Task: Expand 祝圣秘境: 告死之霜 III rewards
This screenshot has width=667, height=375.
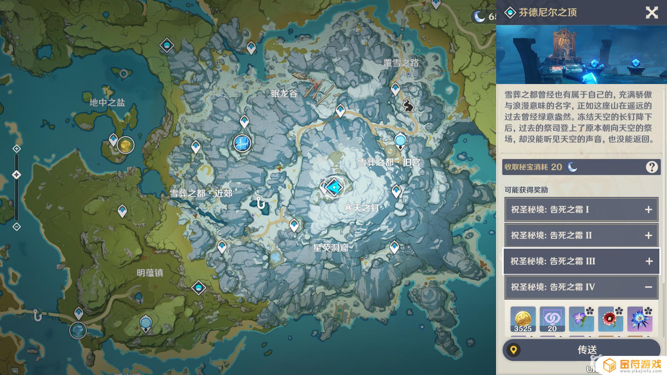Action: coord(581,261)
